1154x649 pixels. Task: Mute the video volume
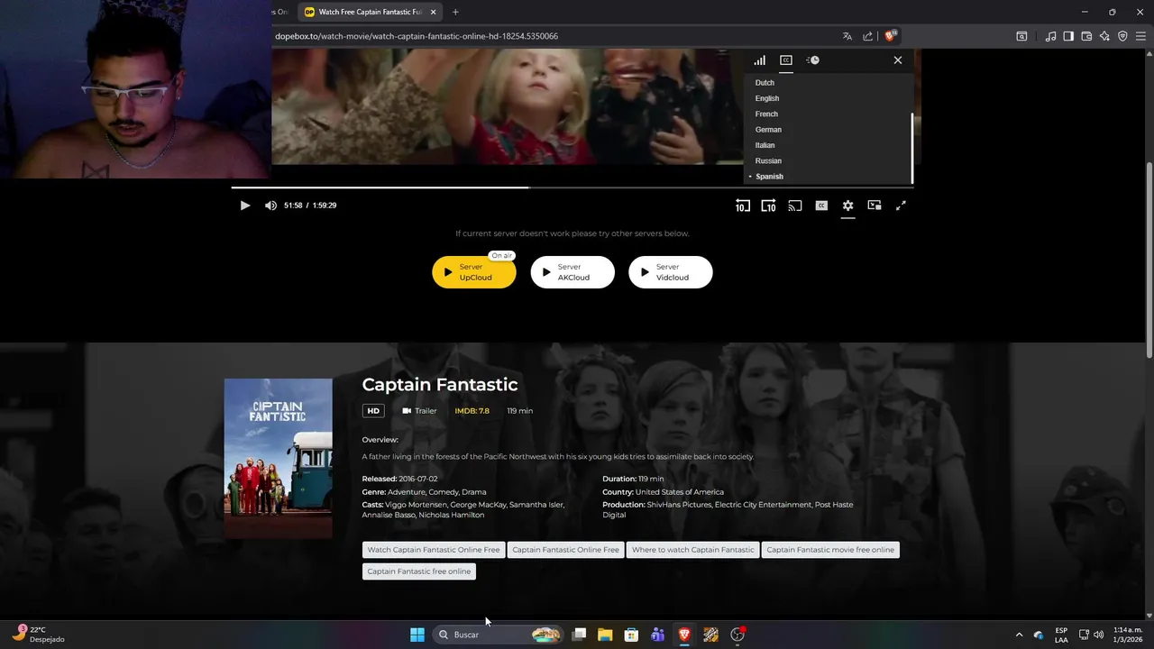(270, 206)
